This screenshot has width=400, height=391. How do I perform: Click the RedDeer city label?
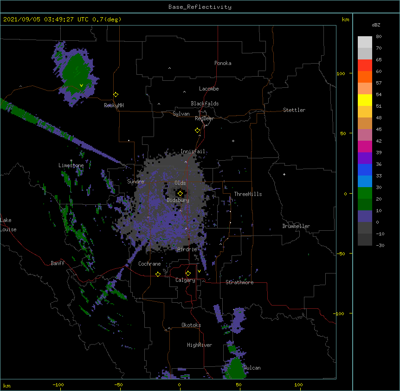[x=204, y=118]
